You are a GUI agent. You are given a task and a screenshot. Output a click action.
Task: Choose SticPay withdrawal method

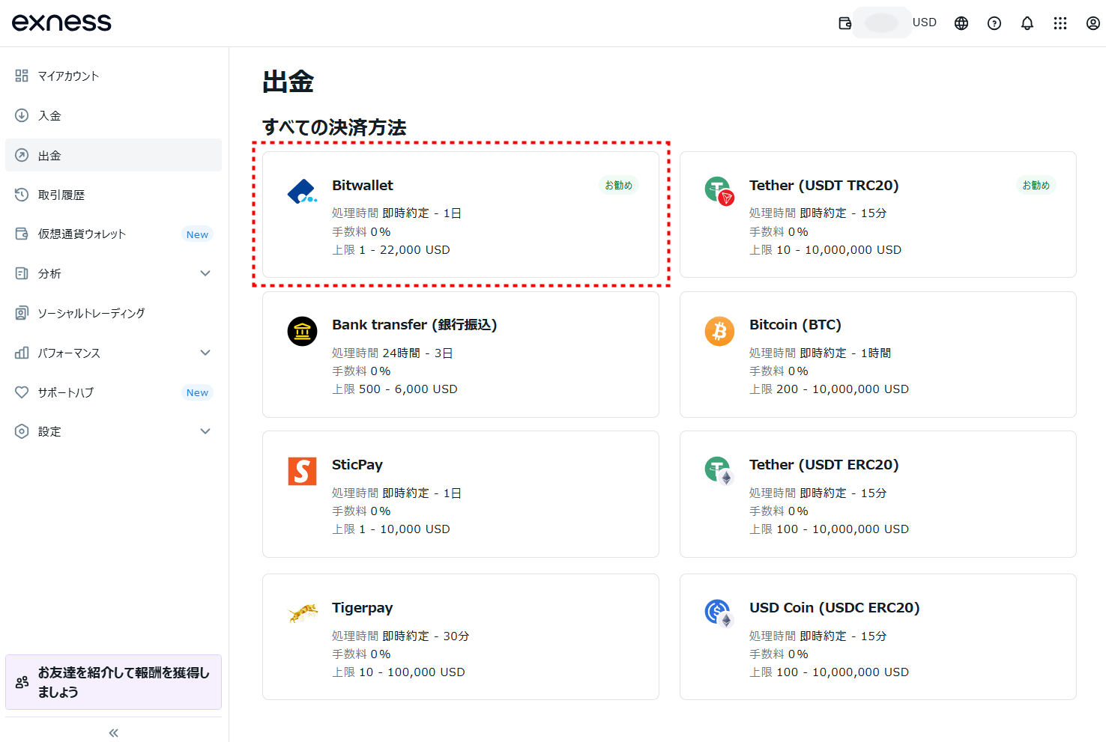point(461,494)
